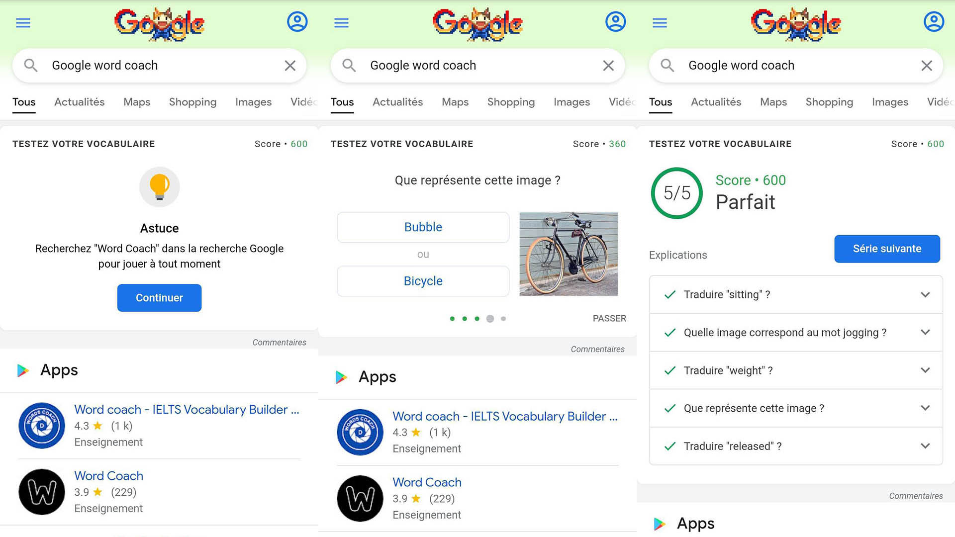Screen dimensions: 955x537
Task: Click the bicycle image thumbnail in the center panel
Action: pos(568,254)
